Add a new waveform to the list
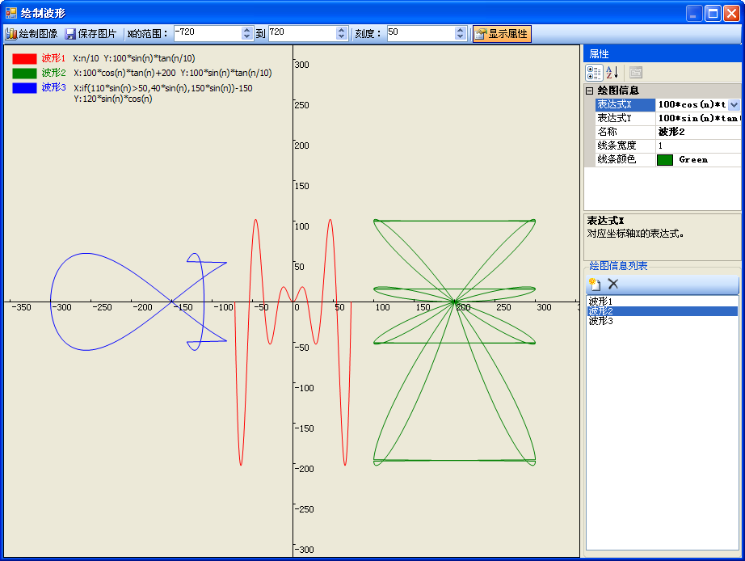This screenshot has height=561, width=745. 595,284
